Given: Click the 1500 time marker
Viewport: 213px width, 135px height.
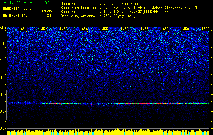Looking at the screenshot, I should pyautogui.click(x=205, y=29).
